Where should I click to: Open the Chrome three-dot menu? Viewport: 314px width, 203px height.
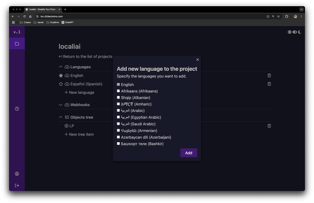pos(301,16)
